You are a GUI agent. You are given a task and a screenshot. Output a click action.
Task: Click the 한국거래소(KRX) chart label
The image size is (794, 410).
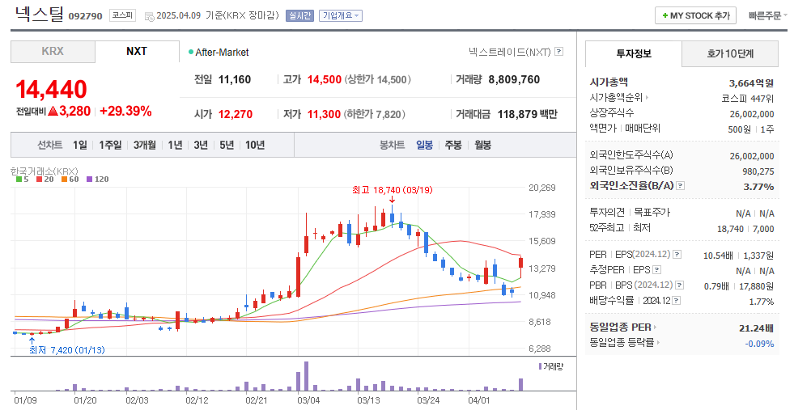click(x=44, y=171)
